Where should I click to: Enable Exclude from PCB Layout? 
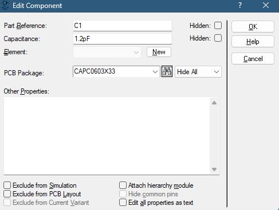coord(7,193)
